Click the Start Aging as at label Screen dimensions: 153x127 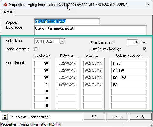(102, 43)
